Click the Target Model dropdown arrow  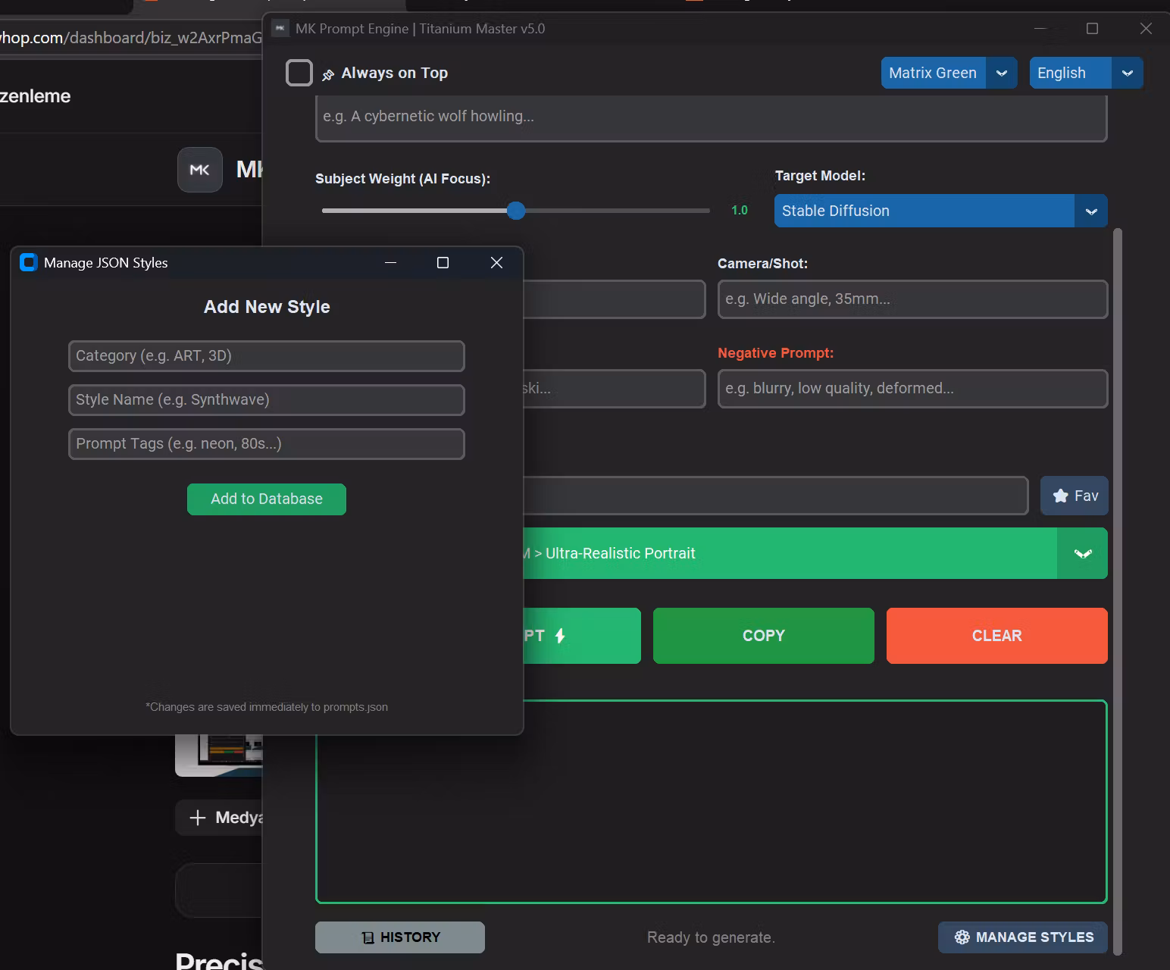(x=1091, y=211)
